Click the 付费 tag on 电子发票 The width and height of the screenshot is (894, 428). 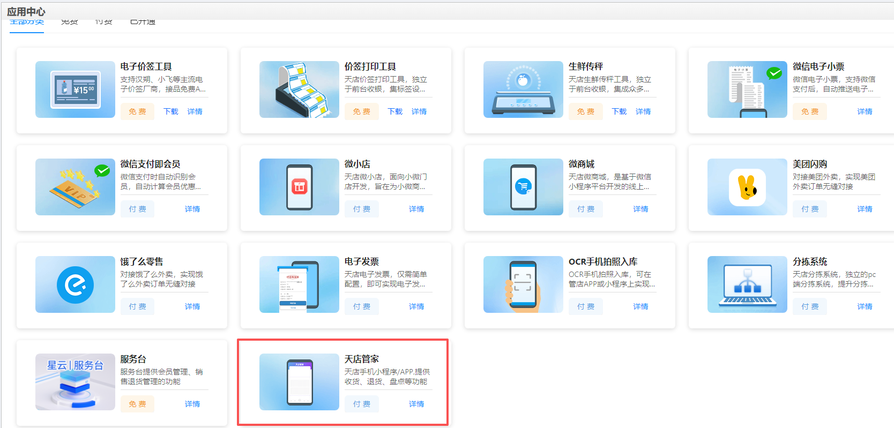[x=361, y=306]
